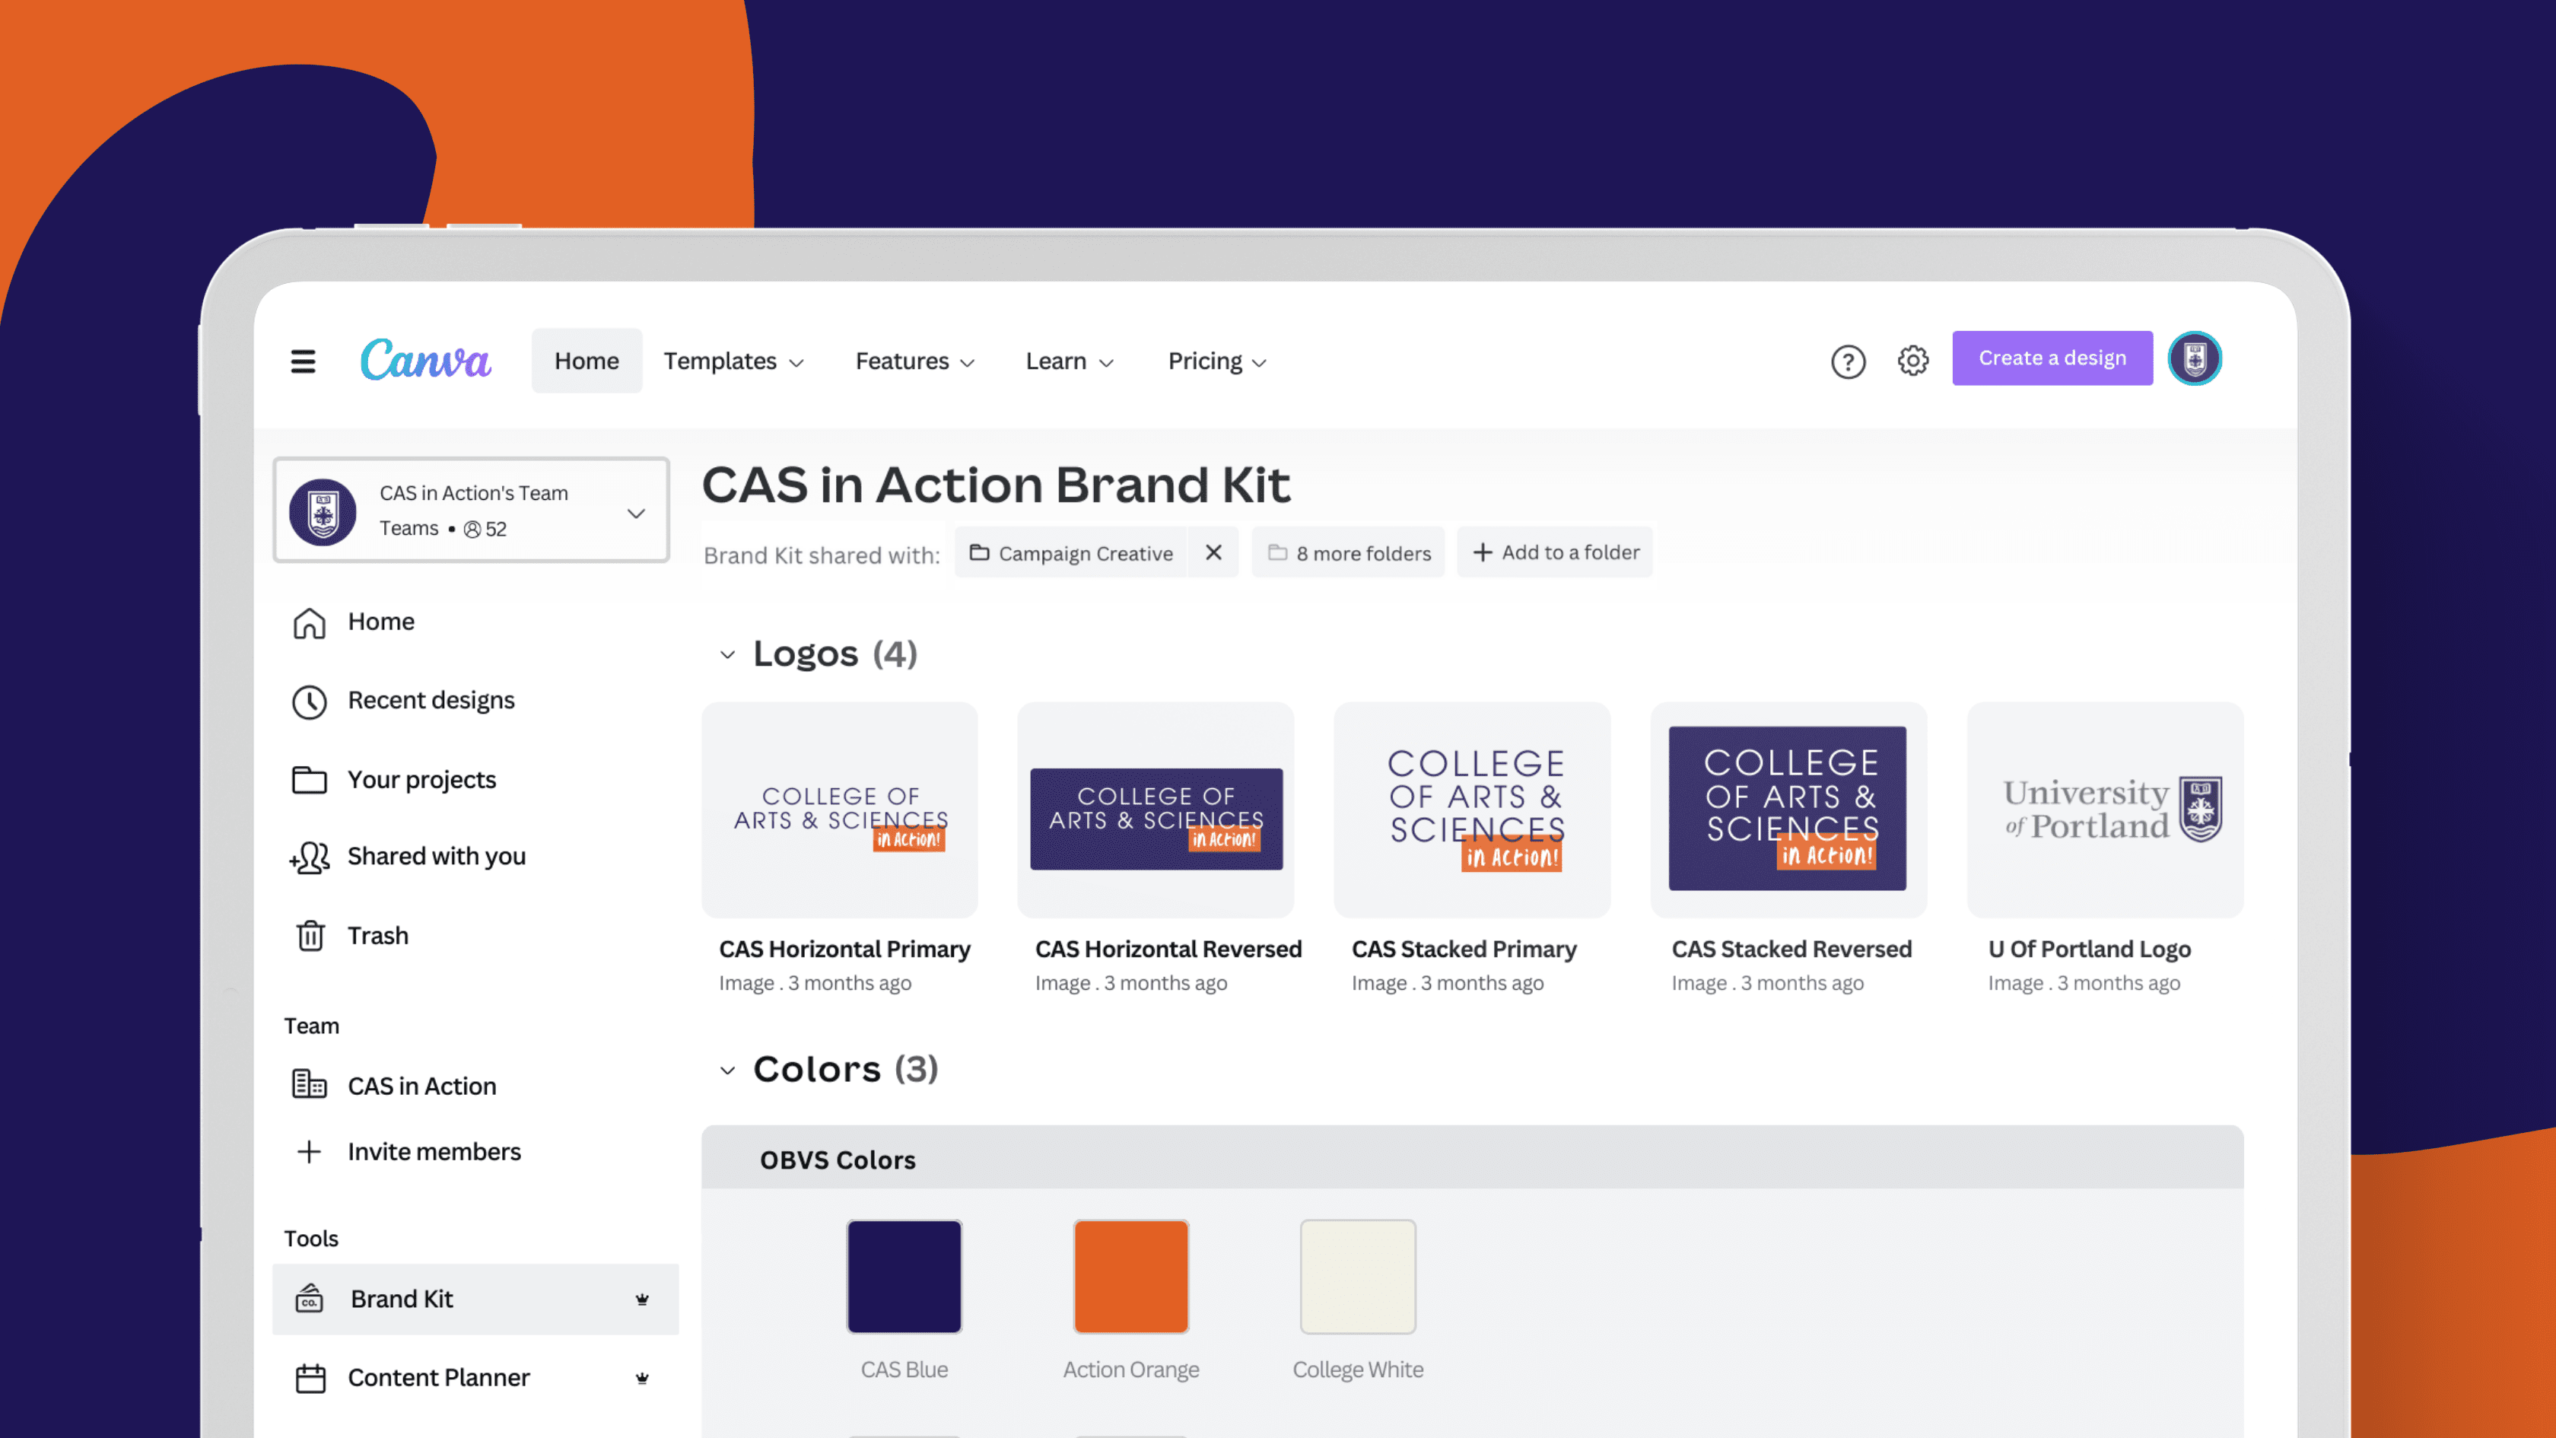The height and width of the screenshot is (1438, 2556).
Task: Open the Learn menu
Action: pos(1069,361)
